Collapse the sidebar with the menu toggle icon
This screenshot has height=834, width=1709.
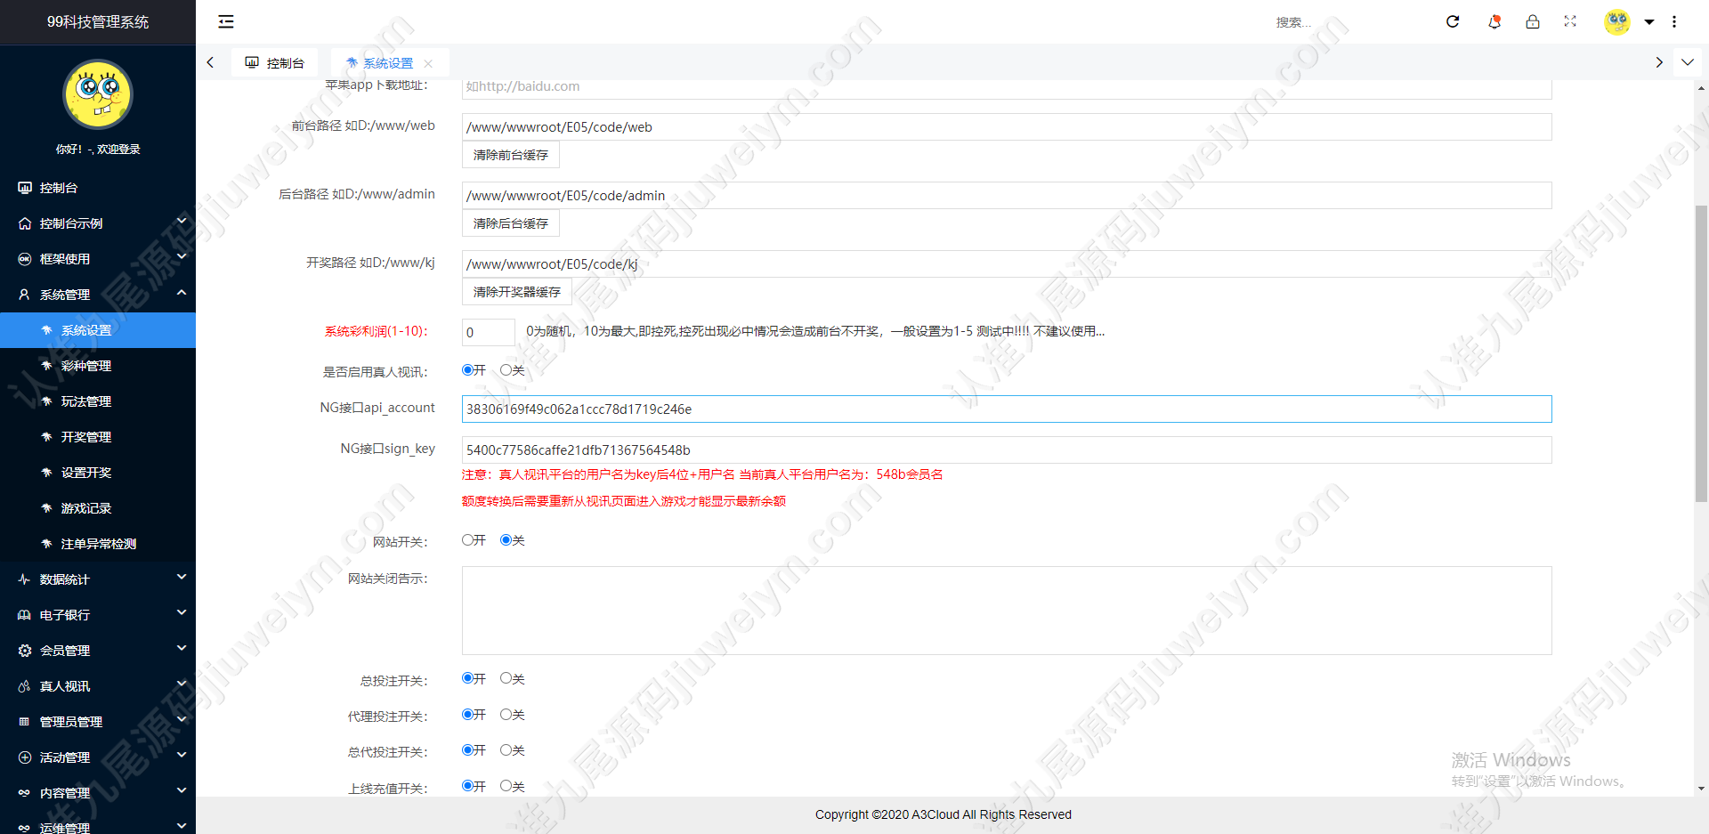pos(226,21)
